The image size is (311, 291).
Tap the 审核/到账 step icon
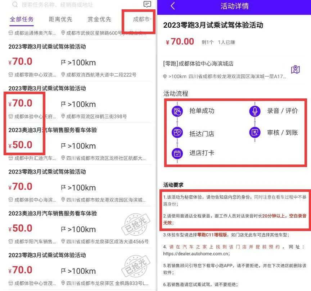click(x=254, y=133)
